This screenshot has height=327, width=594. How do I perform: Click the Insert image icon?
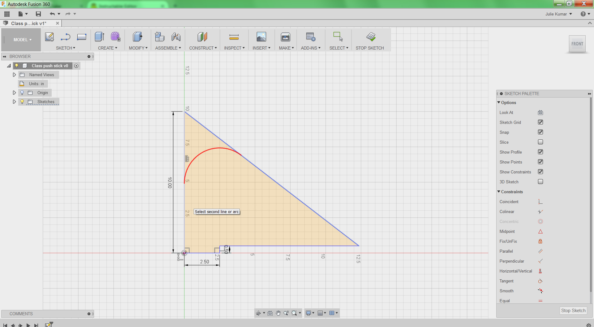pyautogui.click(x=261, y=37)
